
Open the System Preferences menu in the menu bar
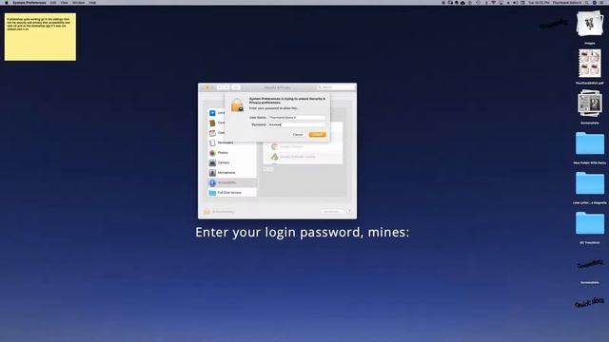(29, 3)
